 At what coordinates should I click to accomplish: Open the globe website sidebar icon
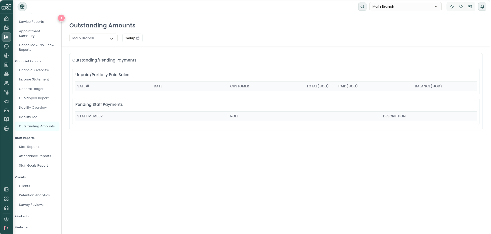point(6,129)
